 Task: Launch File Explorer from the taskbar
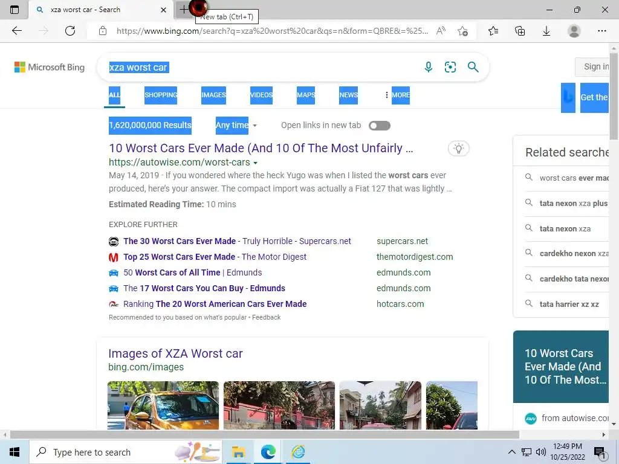[238, 452]
